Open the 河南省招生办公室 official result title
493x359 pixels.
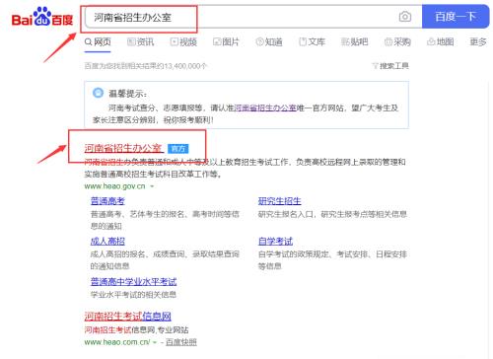pyautogui.click(x=123, y=148)
